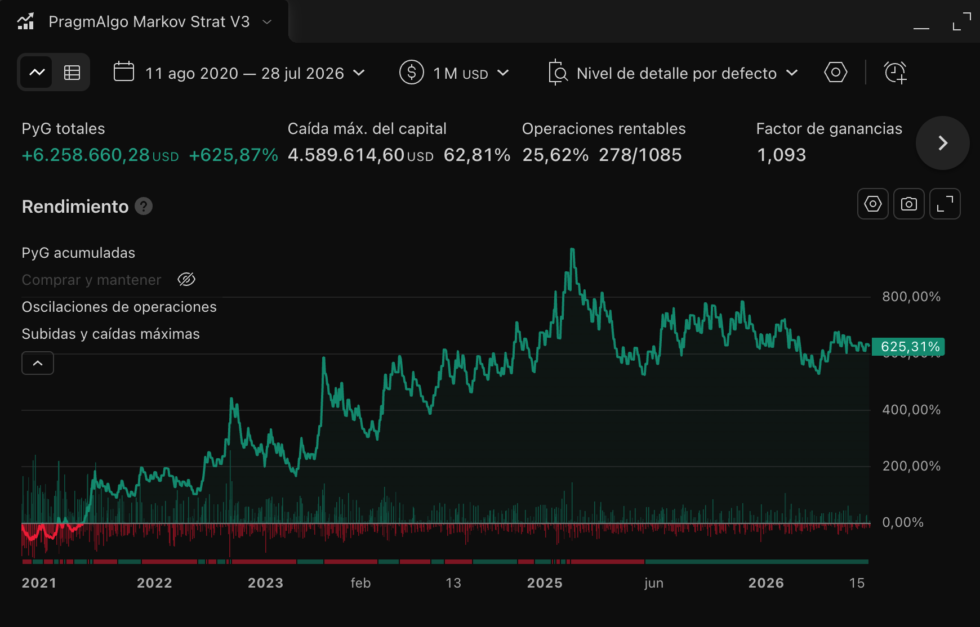Viewport: 980px width, 627px height.
Task: Open help for Rendimiento question mark icon
Action: tap(144, 207)
